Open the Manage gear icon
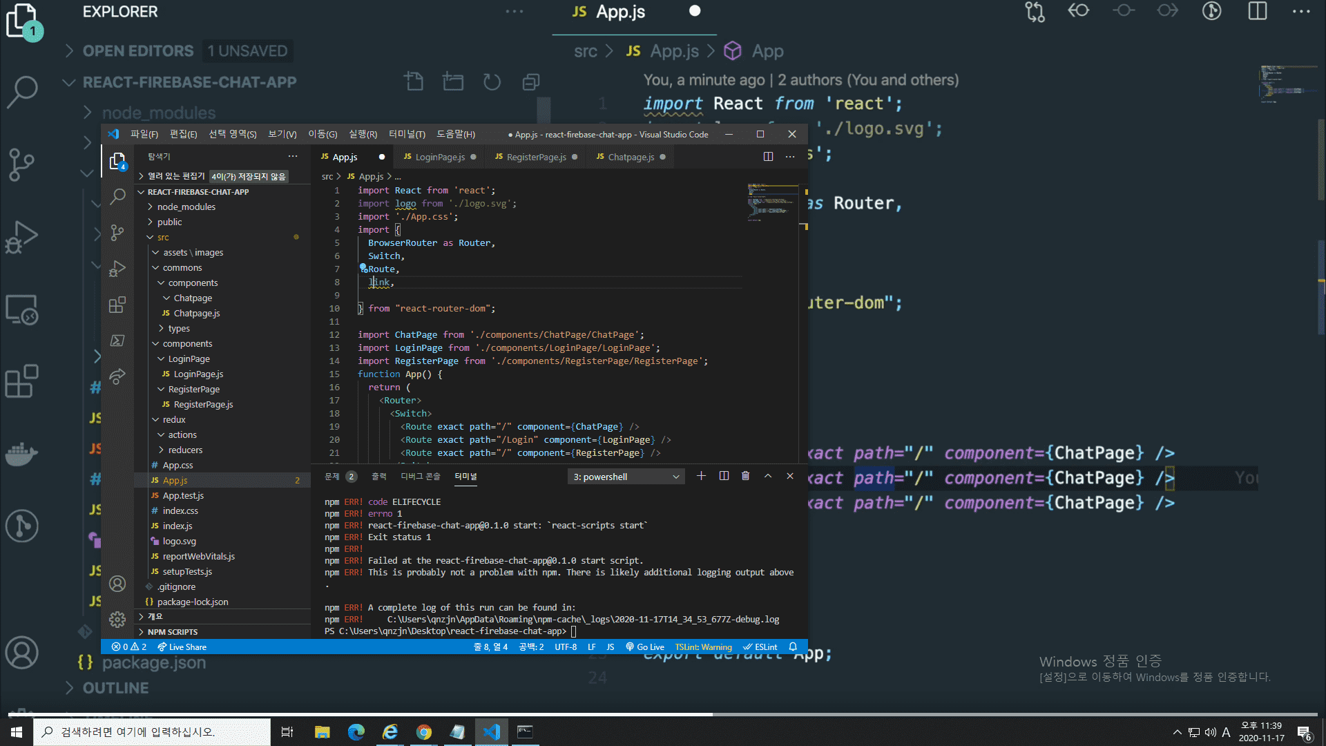The width and height of the screenshot is (1326, 746). (x=117, y=620)
